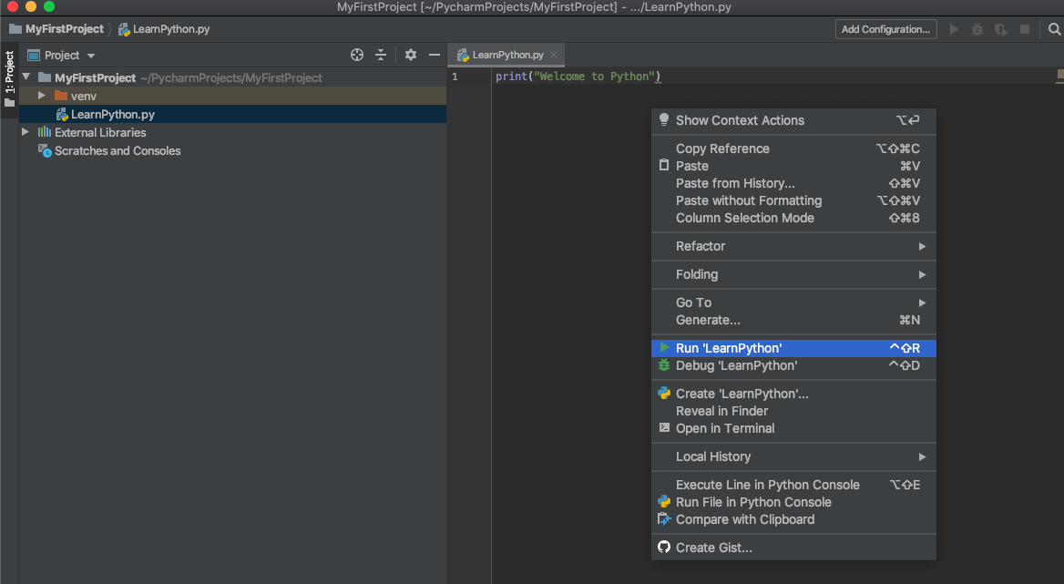Click Run with Coverage toolbar icon
This screenshot has height=584, width=1064.
[x=1001, y=29]
